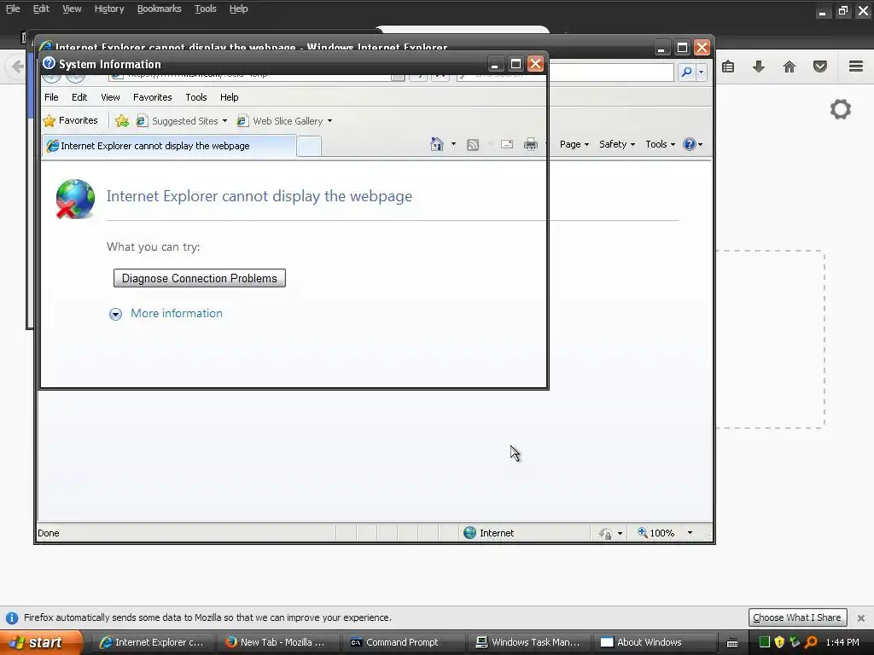This screenshot has height=655, width=874.
Task: Click the System Information title bar icon
Action: (x=49, y=63)
